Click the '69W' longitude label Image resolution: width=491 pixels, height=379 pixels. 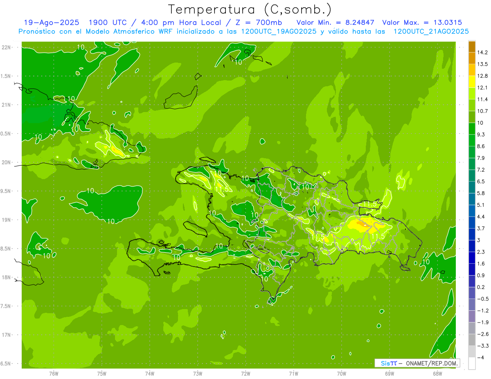point(390,373)
